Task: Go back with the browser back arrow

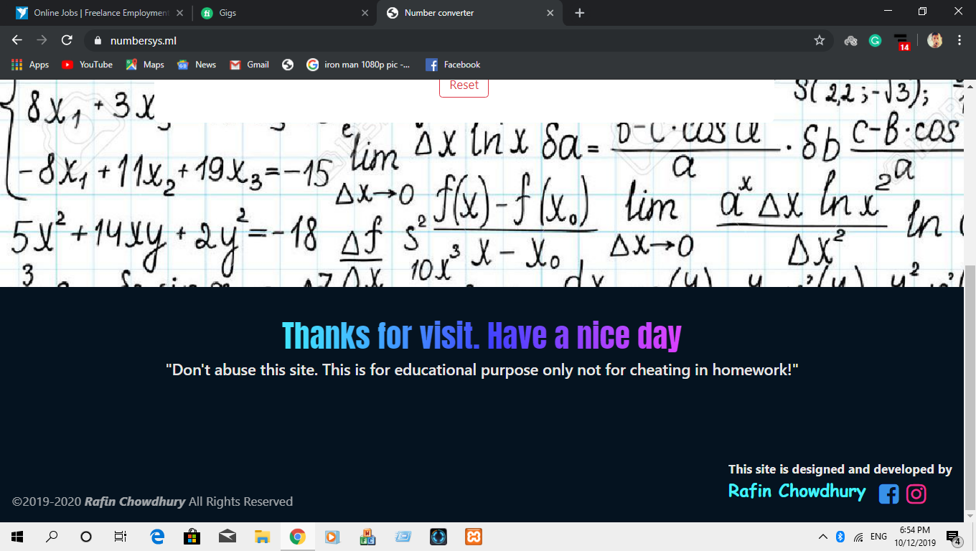Action: click(17, 41)
